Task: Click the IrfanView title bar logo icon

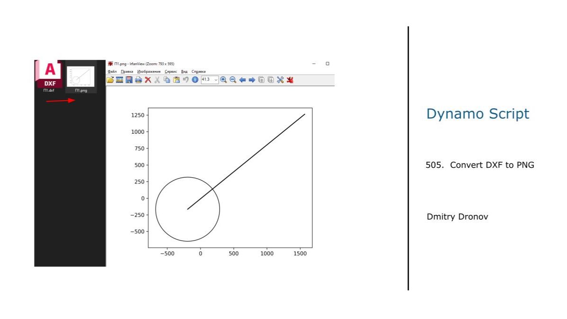Action: coord(110,64)
